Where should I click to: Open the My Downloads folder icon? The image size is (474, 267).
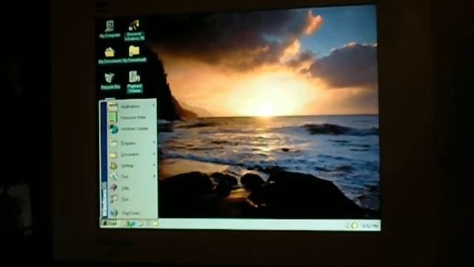(134, 54)
